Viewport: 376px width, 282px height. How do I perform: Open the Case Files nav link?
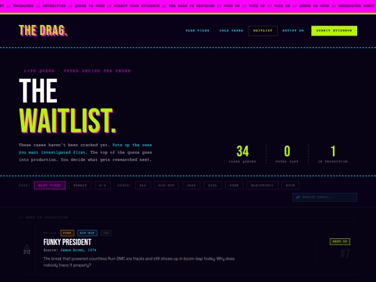pyautogui.click(x=197, y=31)
